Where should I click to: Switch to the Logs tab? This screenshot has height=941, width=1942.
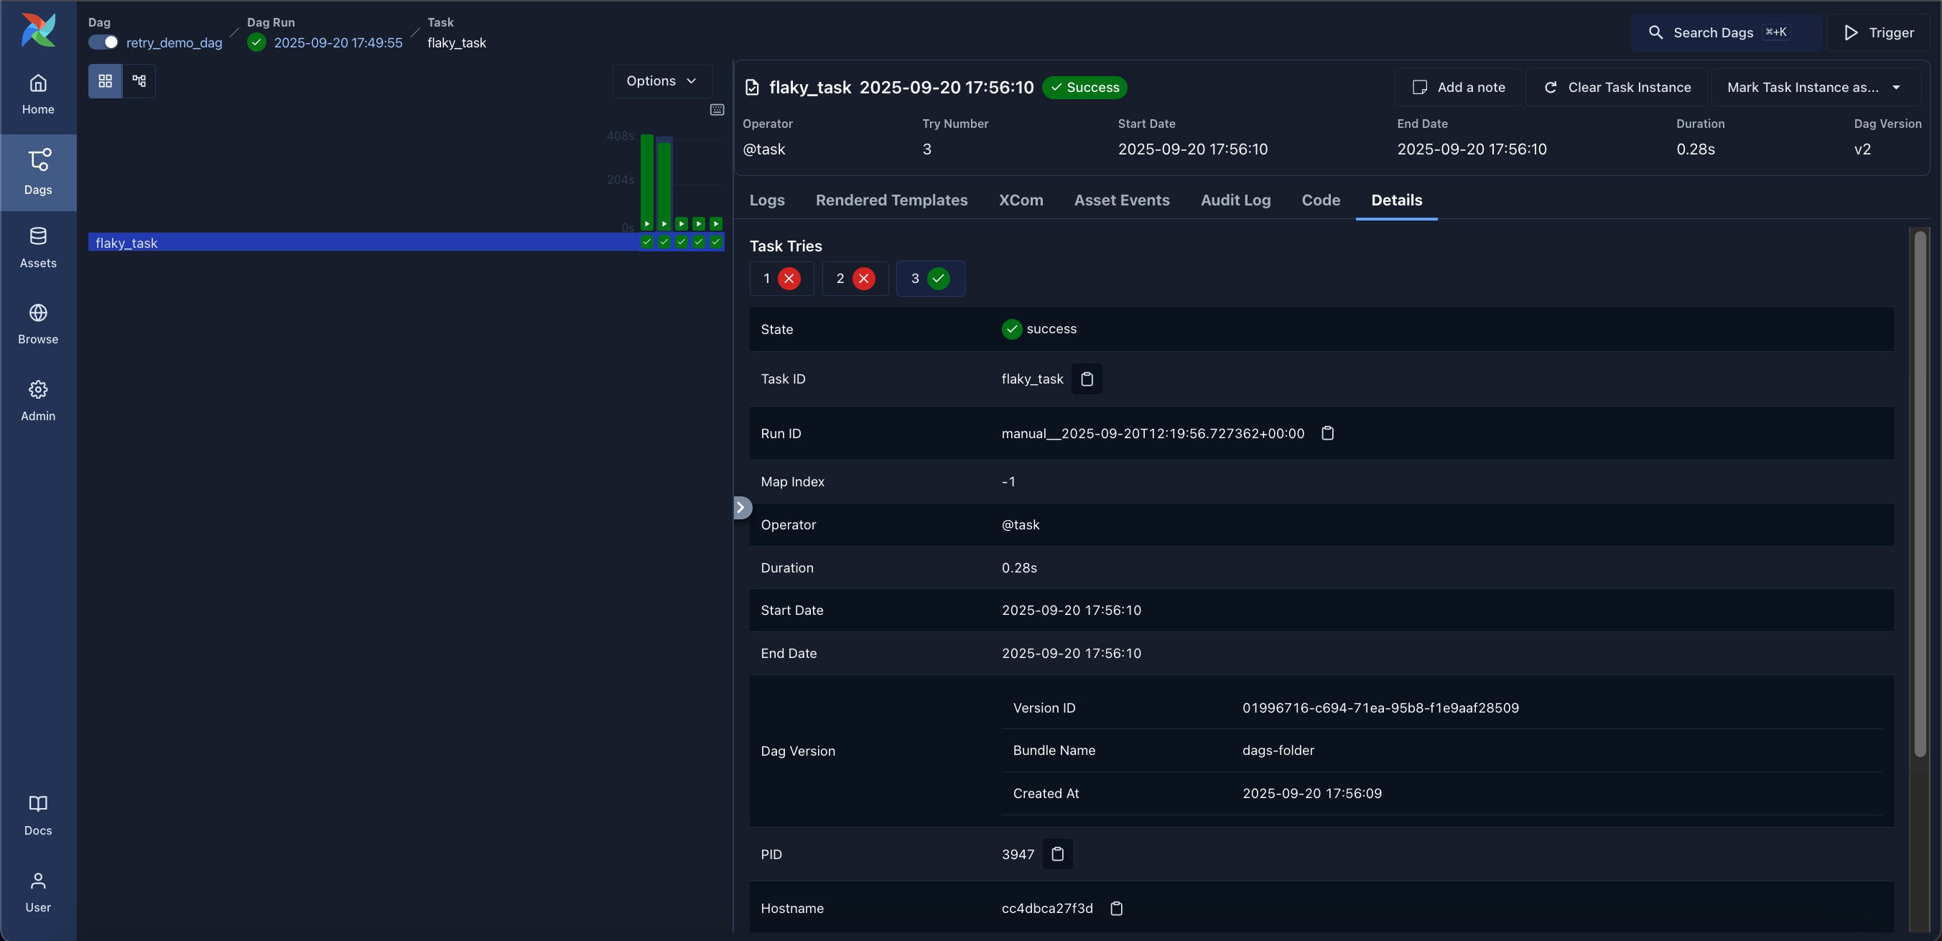point(767,200)
